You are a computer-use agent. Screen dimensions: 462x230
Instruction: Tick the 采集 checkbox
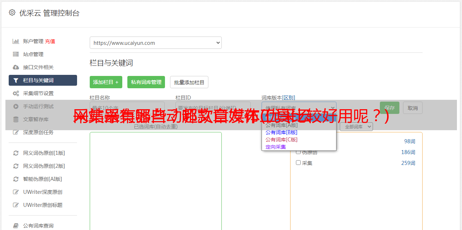298,163
